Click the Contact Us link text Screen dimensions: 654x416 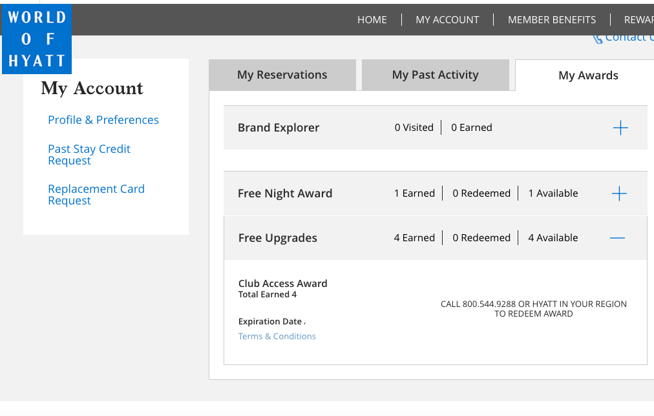(629, 37)
